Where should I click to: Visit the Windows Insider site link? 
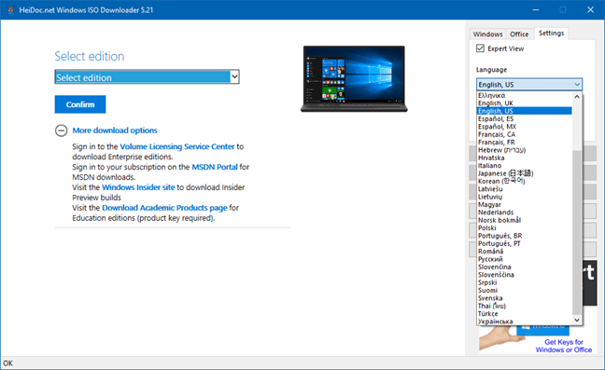click(138, 187)
